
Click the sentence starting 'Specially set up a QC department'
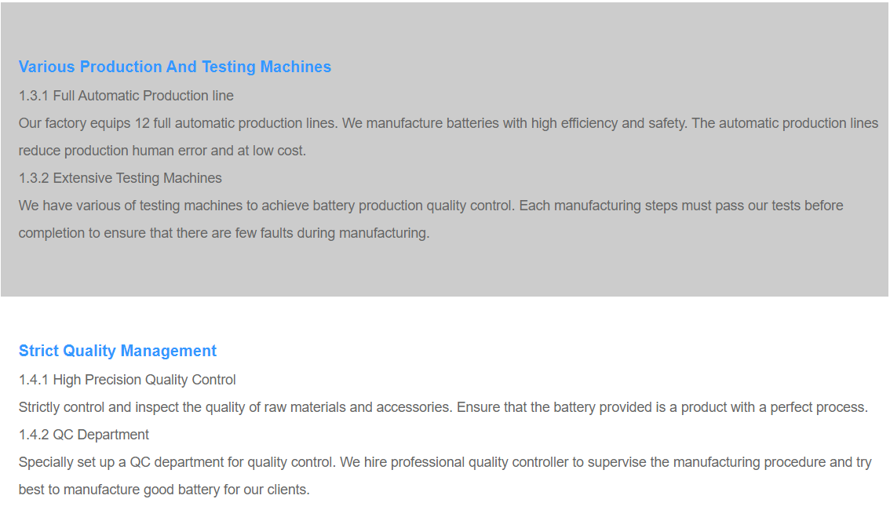177,462
